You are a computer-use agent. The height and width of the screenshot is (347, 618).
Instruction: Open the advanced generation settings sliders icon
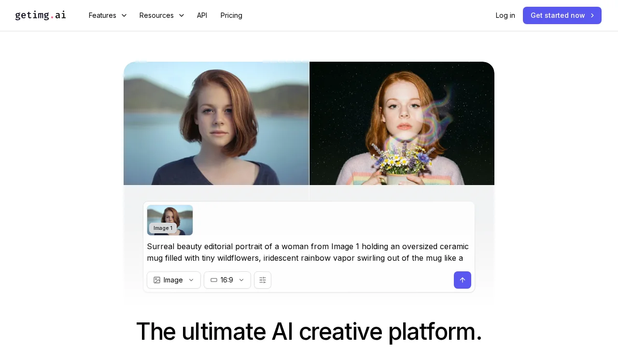[x=262, y=280]
